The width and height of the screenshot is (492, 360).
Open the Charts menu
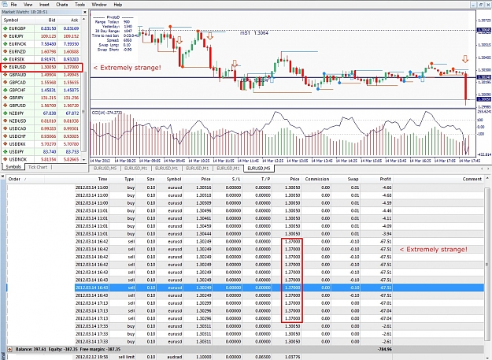(x=62, y=5)
